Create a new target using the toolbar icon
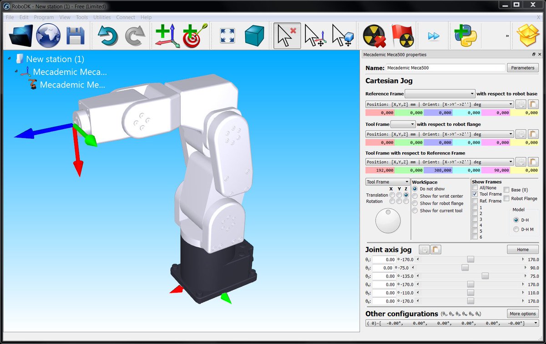The image size is (546, 344). click(x=193, y=35)
